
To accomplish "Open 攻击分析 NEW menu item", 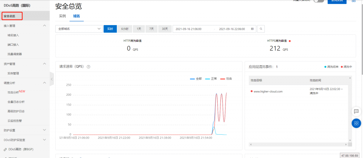I will (x=16, y=92).
